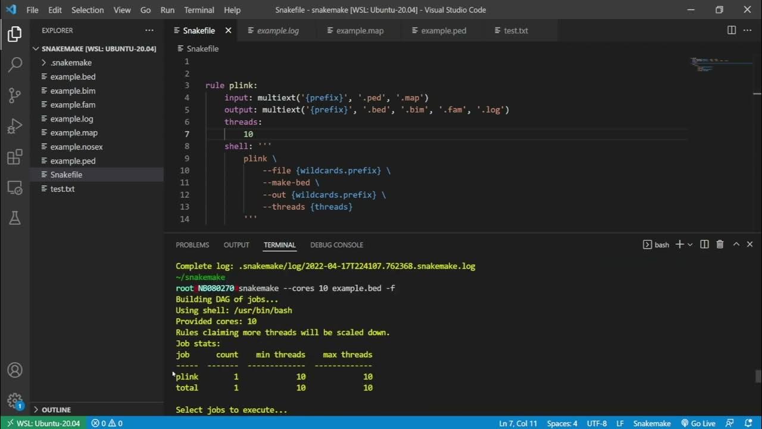
Task: Open the Testing flask icon
Action: click(x=15, y=219)
